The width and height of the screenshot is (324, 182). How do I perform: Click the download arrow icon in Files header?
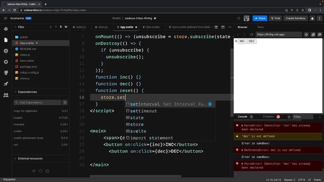(51, 27)
